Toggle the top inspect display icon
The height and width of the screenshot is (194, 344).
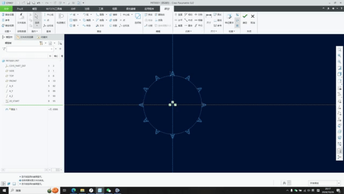[x=238, y=15]
